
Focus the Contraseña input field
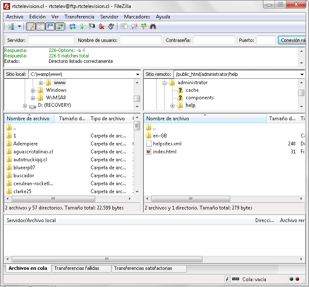[214, 40]
